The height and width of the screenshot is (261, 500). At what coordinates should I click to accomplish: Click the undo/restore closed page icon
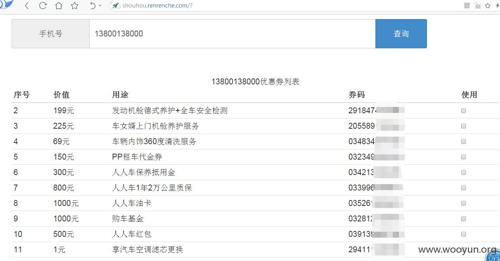(x=92, y=6)
